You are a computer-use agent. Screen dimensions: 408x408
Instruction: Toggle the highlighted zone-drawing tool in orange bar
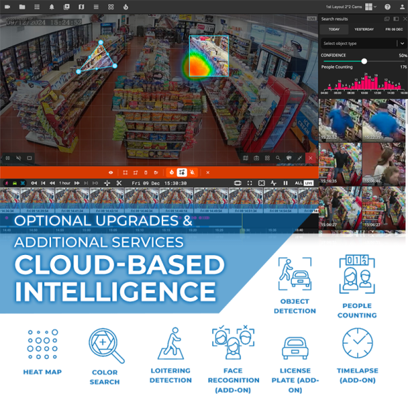pos(182,173)
